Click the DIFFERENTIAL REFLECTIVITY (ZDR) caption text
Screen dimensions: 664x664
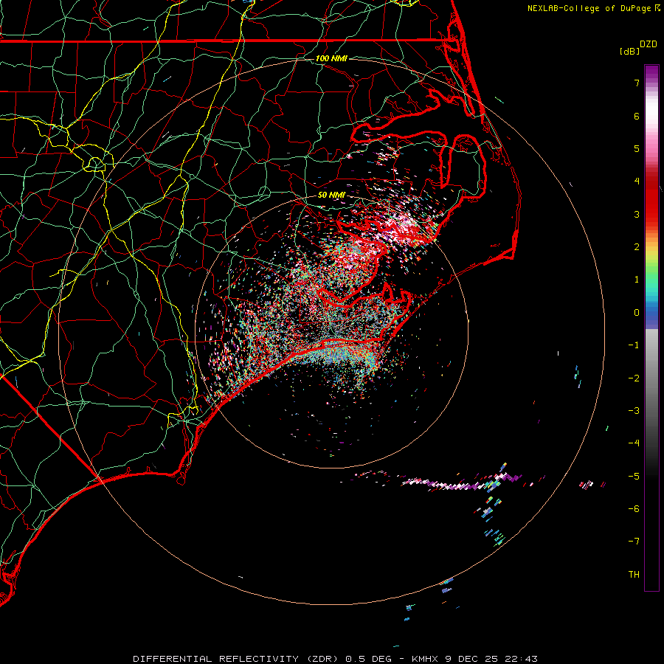click(x=237, y=659)
